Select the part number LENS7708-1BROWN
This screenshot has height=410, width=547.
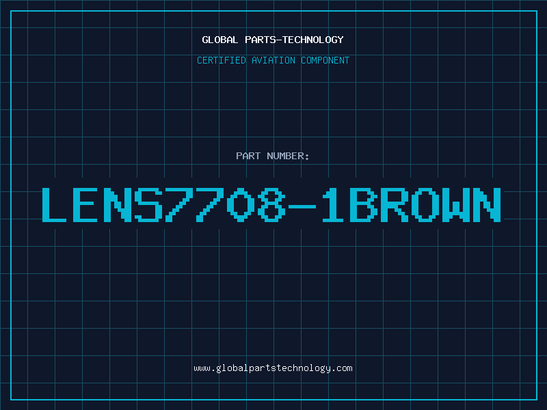point(271,204)
